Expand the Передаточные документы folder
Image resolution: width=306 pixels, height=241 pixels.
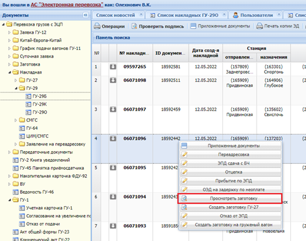(9, 152)
